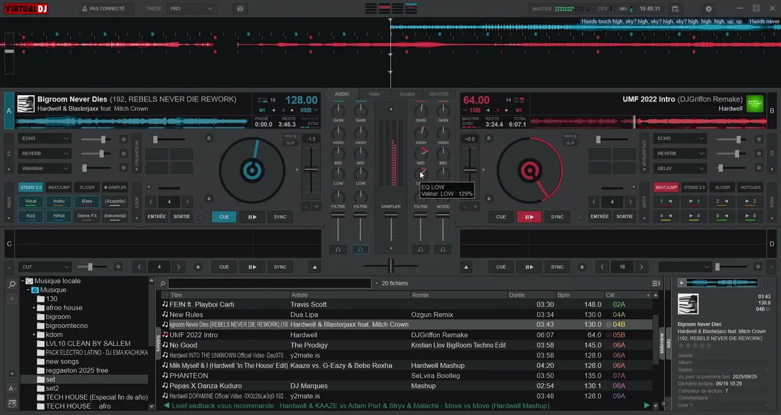The width and height of the screenshot is (781, 415).
Task: Click the cube icon next to PRO preset
Action: 240,9
